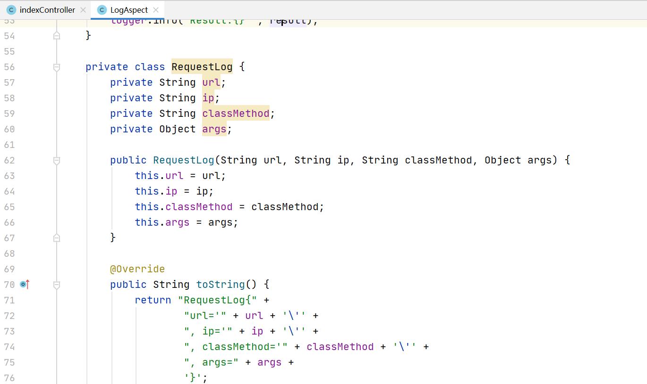Collapse the toString method fold at line 70
The image size is (647, 384).
click(57, 285)
